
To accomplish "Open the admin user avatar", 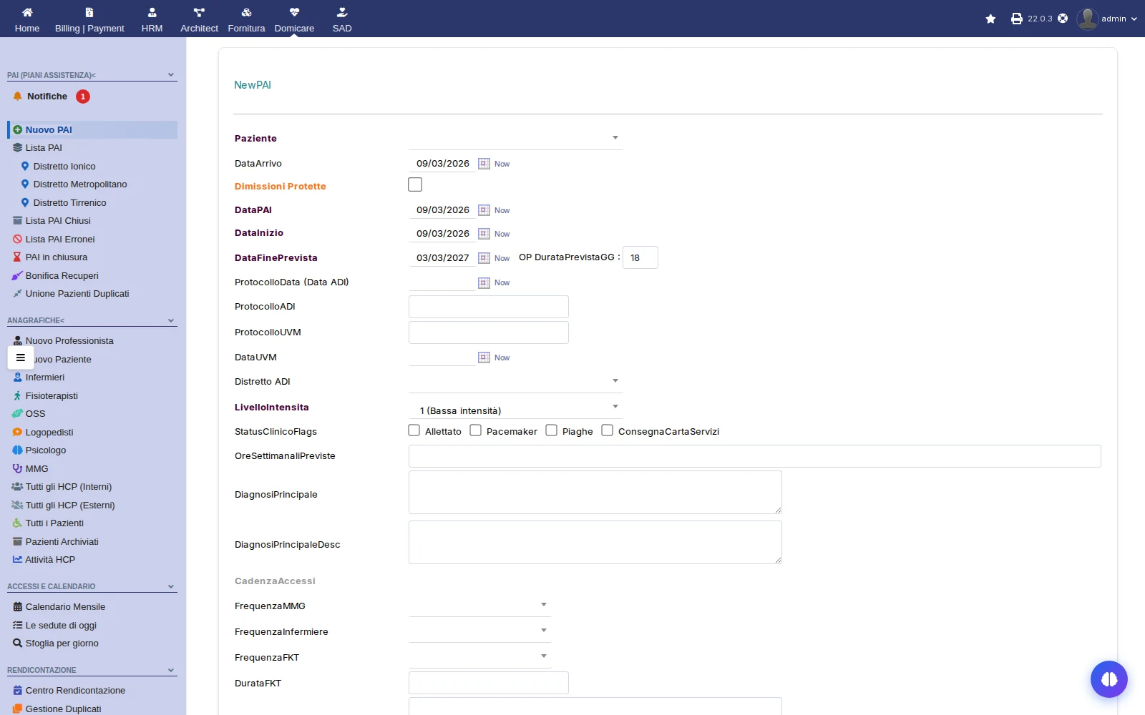I will [x=1087, y=19].
